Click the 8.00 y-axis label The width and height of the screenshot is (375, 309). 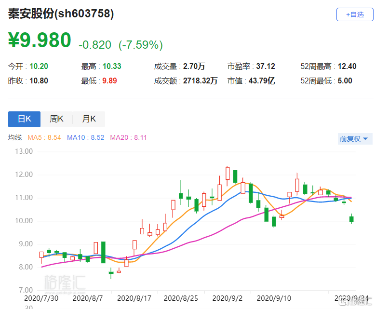[26, 267]
